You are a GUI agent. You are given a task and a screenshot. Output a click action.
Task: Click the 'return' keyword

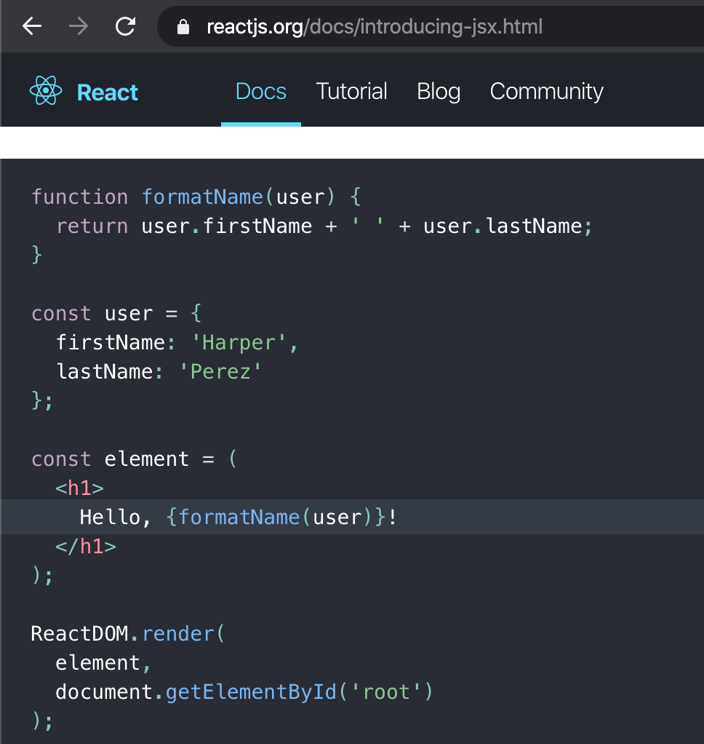click(x=92, y=226)
